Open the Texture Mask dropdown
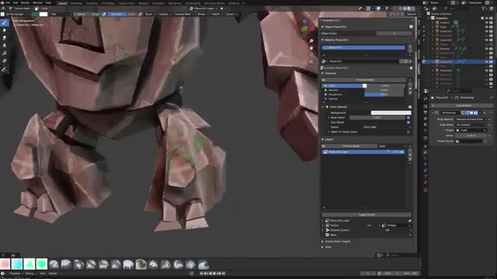The image size is (497, 279). pyautogui.click(x=184, y=14)
